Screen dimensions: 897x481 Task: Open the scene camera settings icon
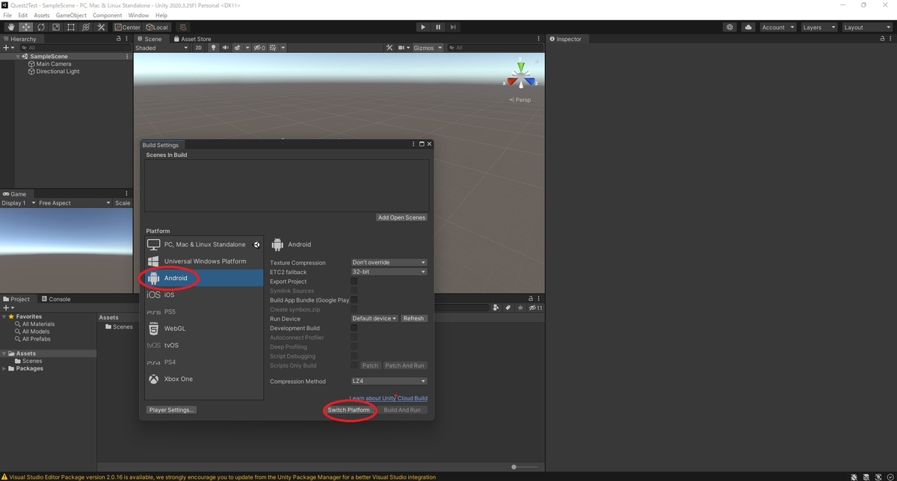tap(404, 48)
